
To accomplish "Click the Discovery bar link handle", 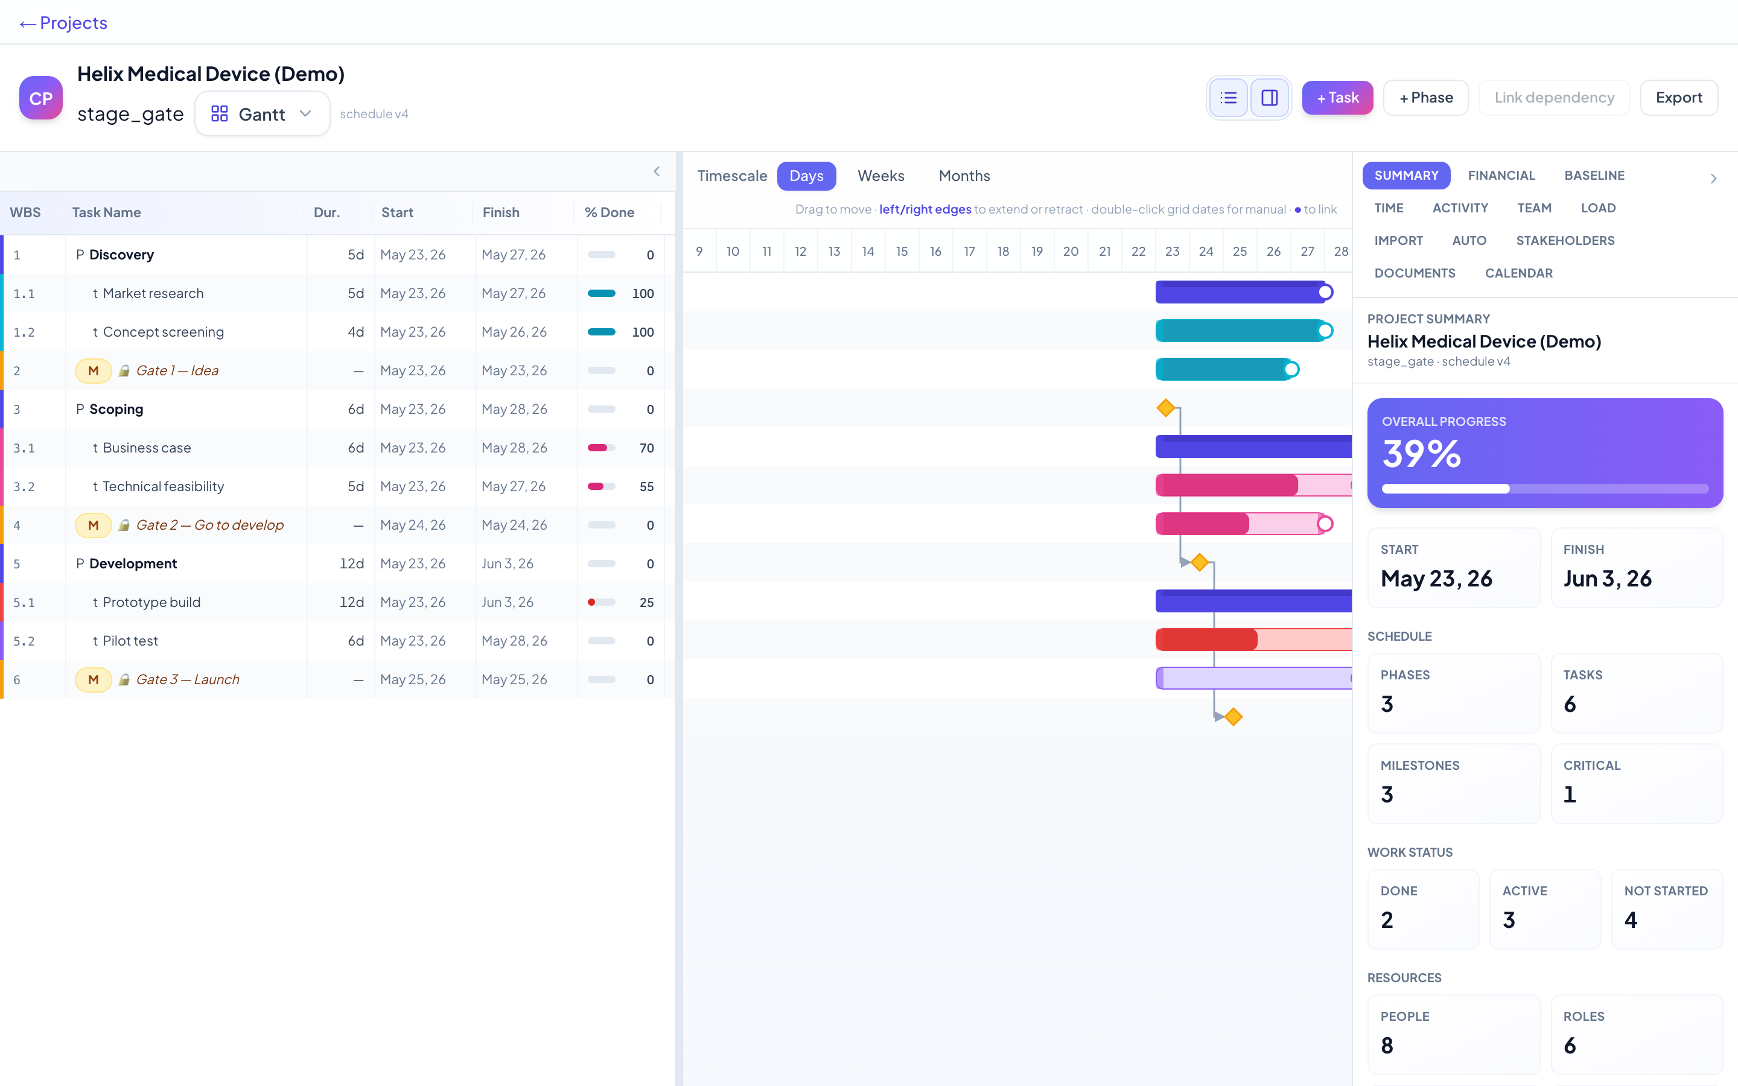I will point(1325,293).
